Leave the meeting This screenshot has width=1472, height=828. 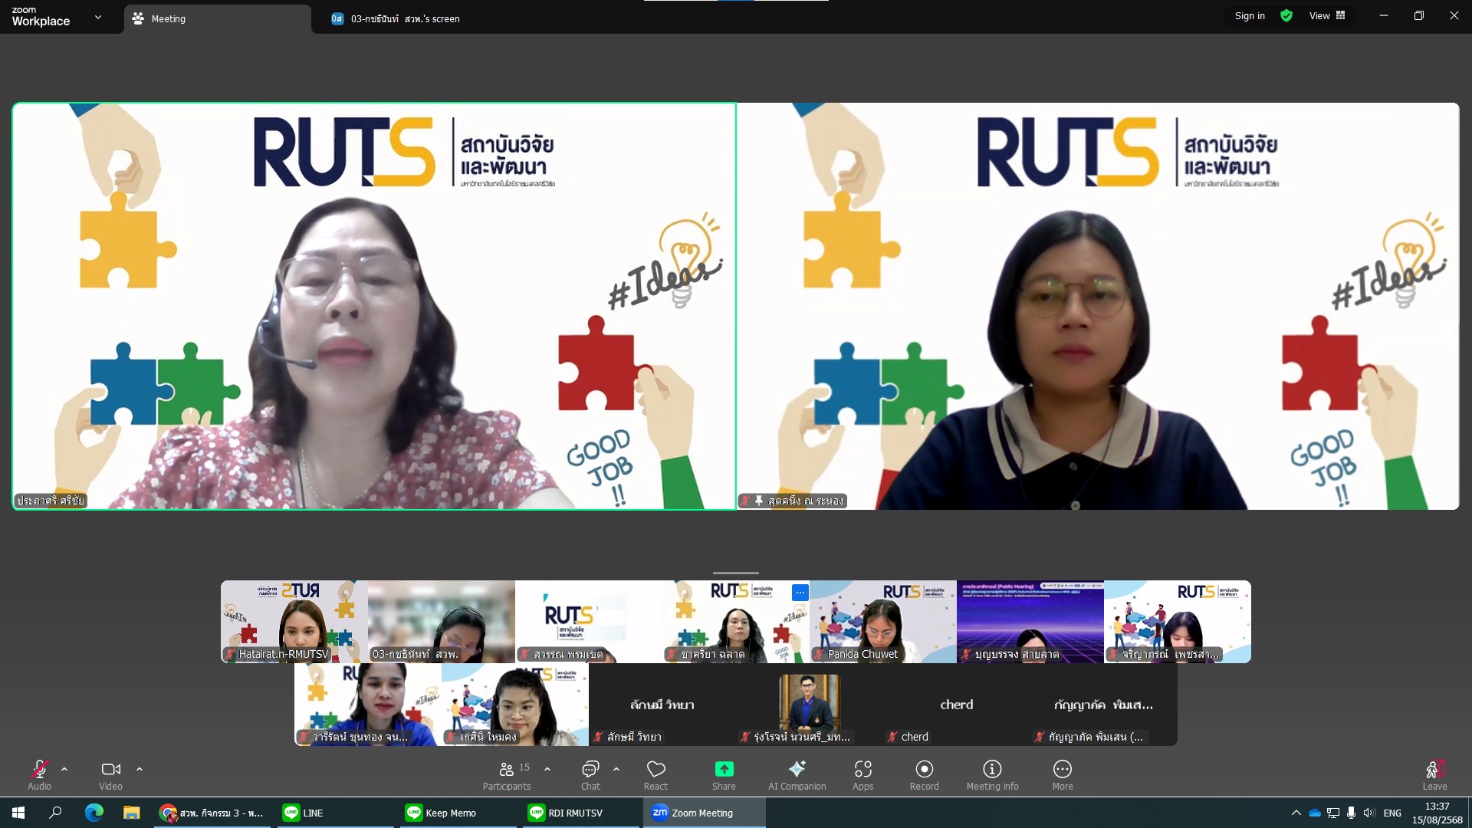1435,774
